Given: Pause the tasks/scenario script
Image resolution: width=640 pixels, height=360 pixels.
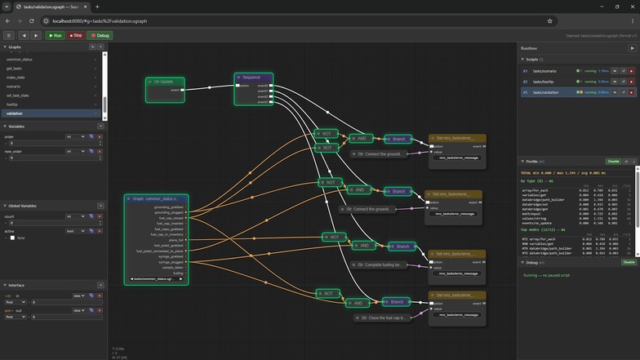Looking at the screenshot, I should coord(615,71).
